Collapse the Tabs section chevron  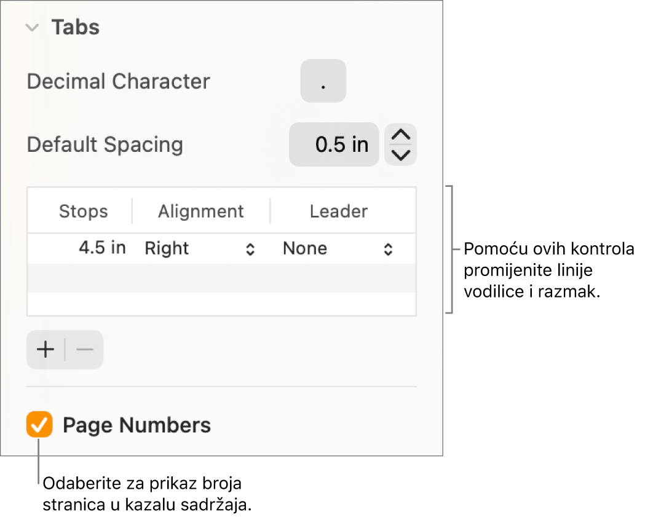click(33, 28)
